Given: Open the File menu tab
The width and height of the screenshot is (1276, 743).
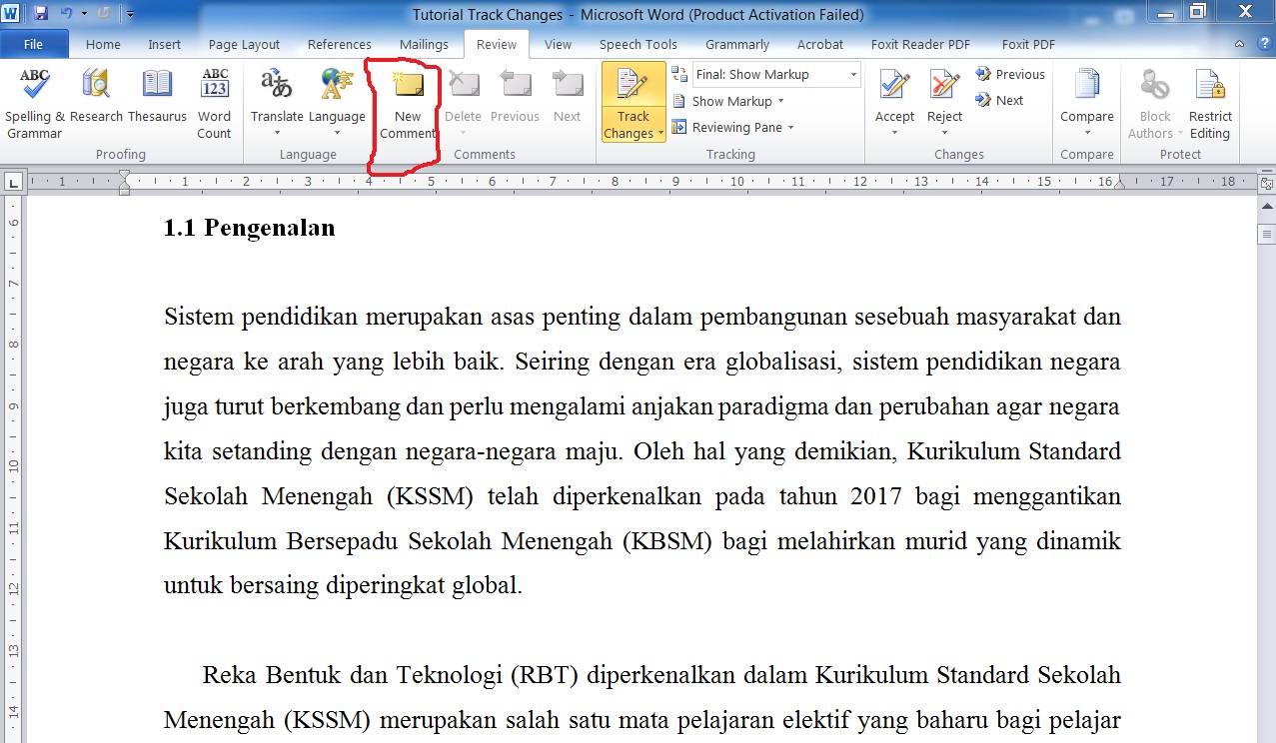Looking at the screenshot, I should point(33,45).
